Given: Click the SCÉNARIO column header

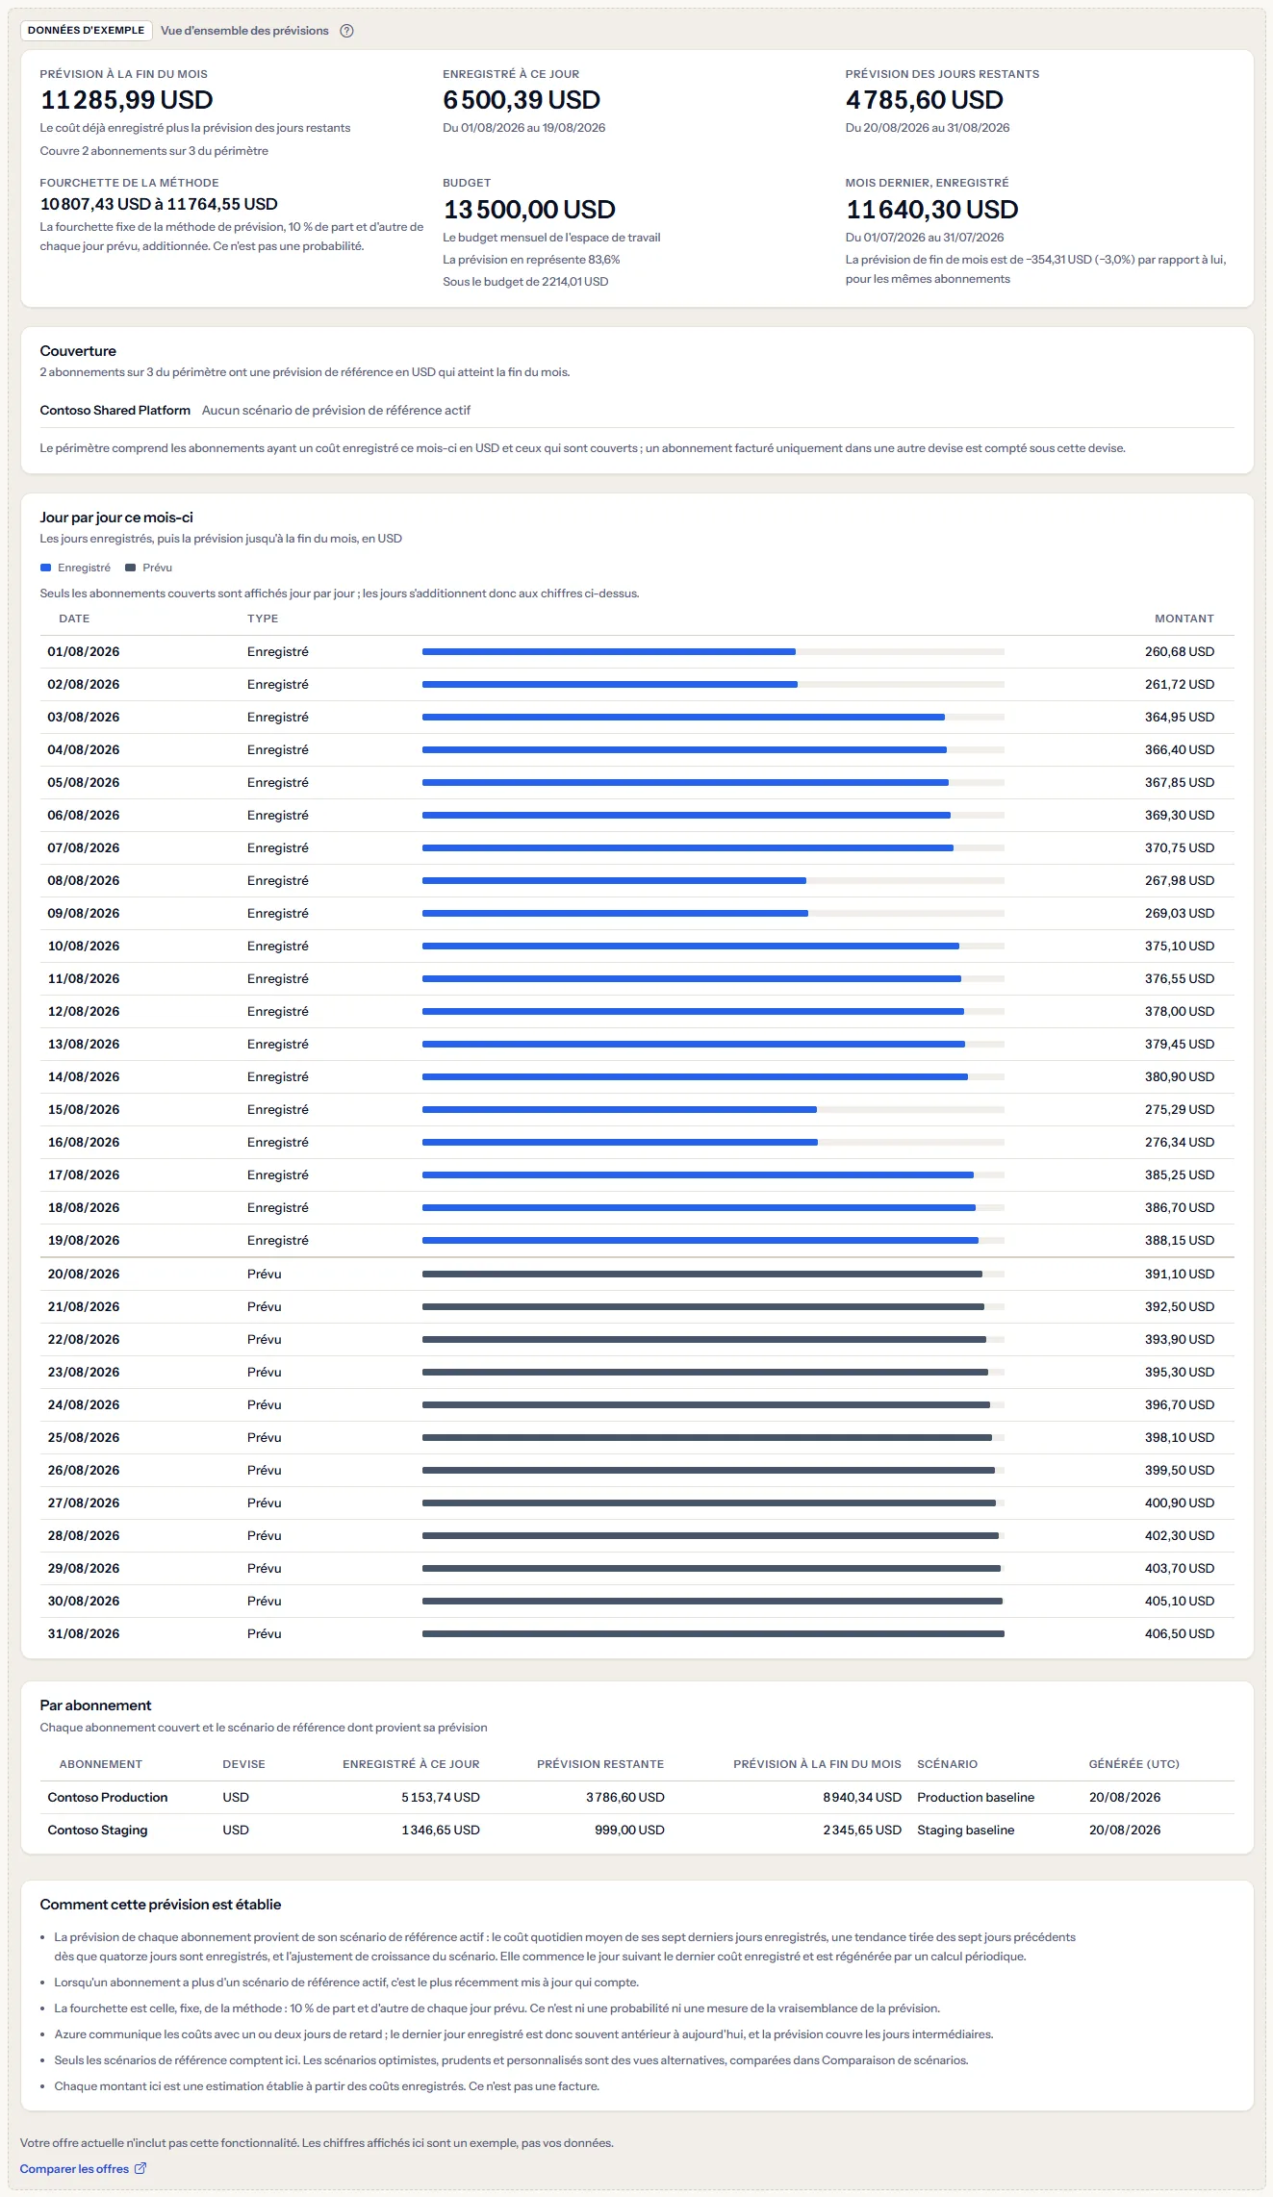Looking at the screenshot, I should 948,1764.
